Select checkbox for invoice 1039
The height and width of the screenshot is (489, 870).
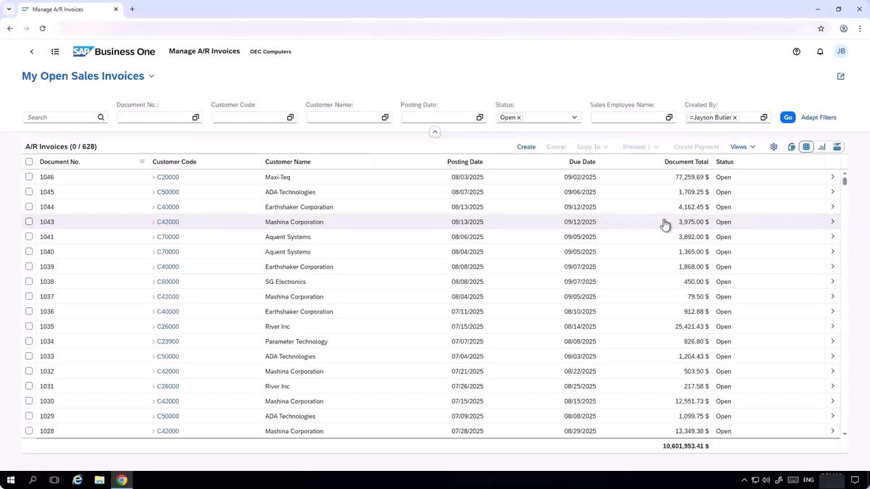pos(29,267)
